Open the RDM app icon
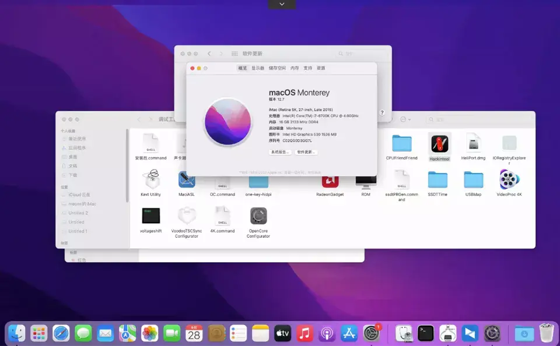The width and height of the screenshot is (560, 346). click(x=366, y=182)
